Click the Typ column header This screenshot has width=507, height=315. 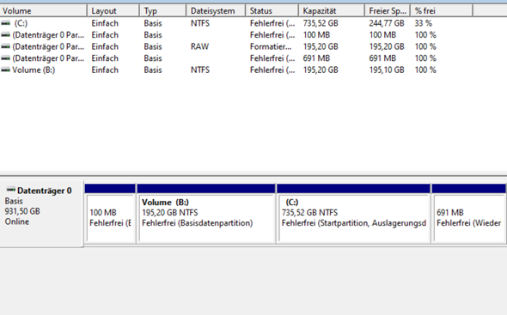click(x=163, y=10)
